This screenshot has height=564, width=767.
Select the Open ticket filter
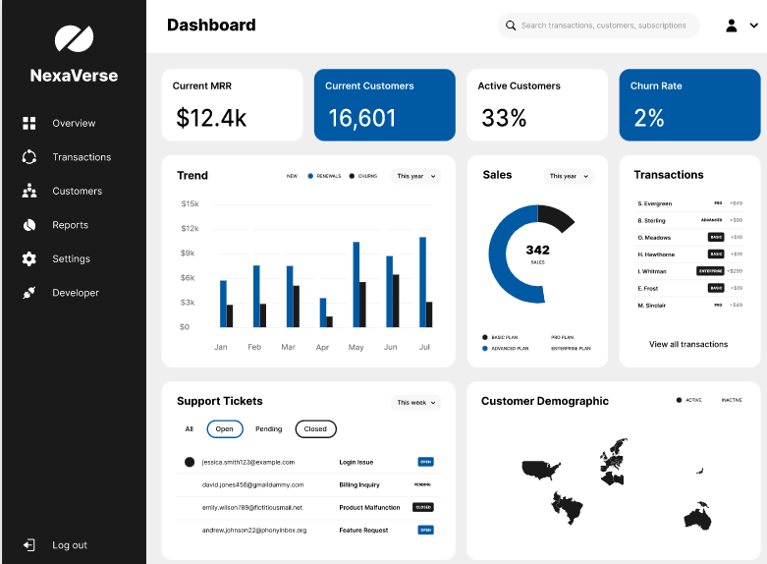[225, 429]
